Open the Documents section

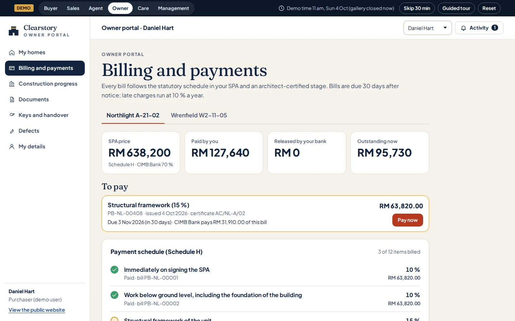click(45, 100)
